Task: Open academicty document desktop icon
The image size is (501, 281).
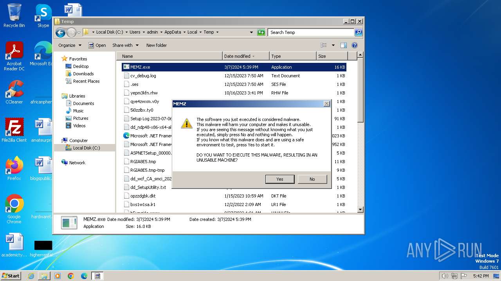Action: click(14, 245)
